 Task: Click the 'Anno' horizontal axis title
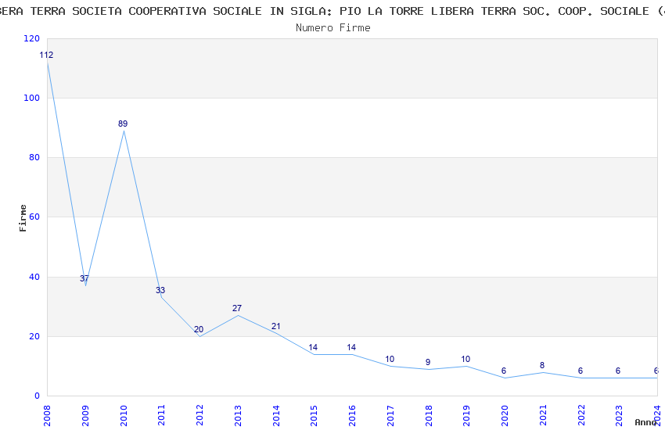pos(645,422)
